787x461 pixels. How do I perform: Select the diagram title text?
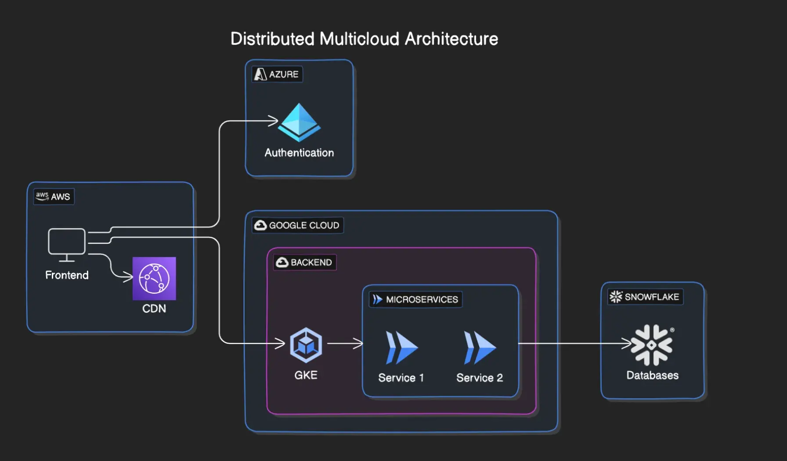[364, 39]
